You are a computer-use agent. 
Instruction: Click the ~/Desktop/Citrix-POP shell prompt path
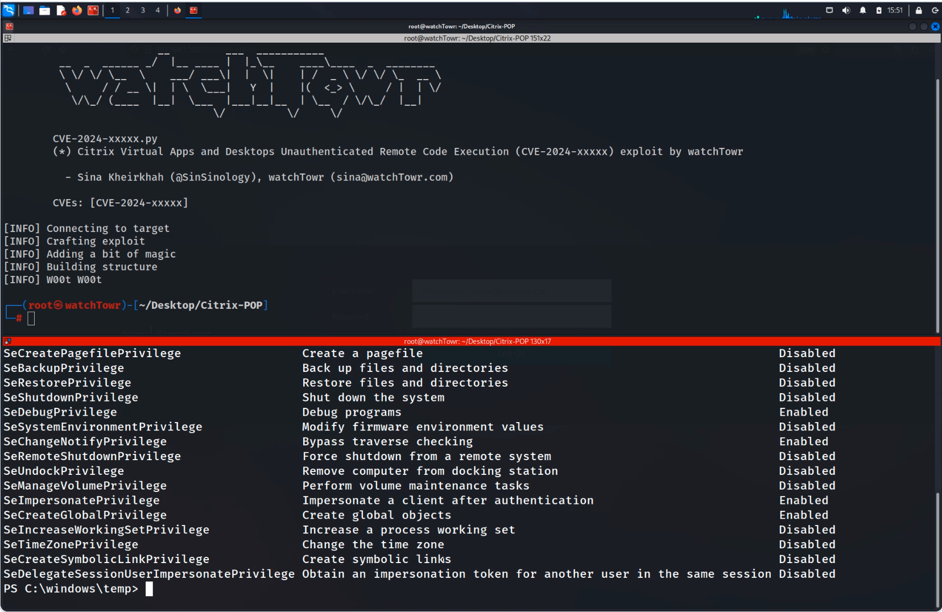201,305
